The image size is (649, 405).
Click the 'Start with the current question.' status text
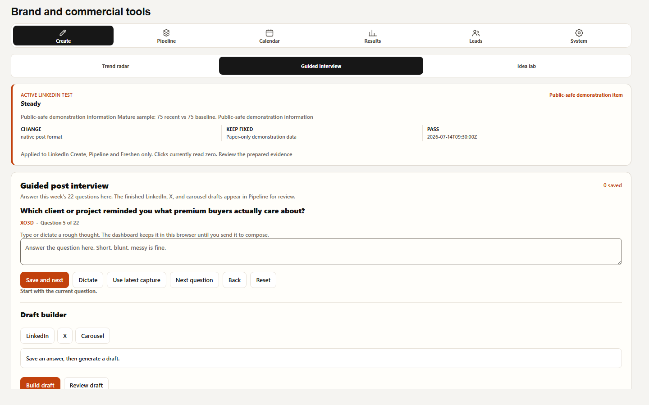(x=59, y=291)
